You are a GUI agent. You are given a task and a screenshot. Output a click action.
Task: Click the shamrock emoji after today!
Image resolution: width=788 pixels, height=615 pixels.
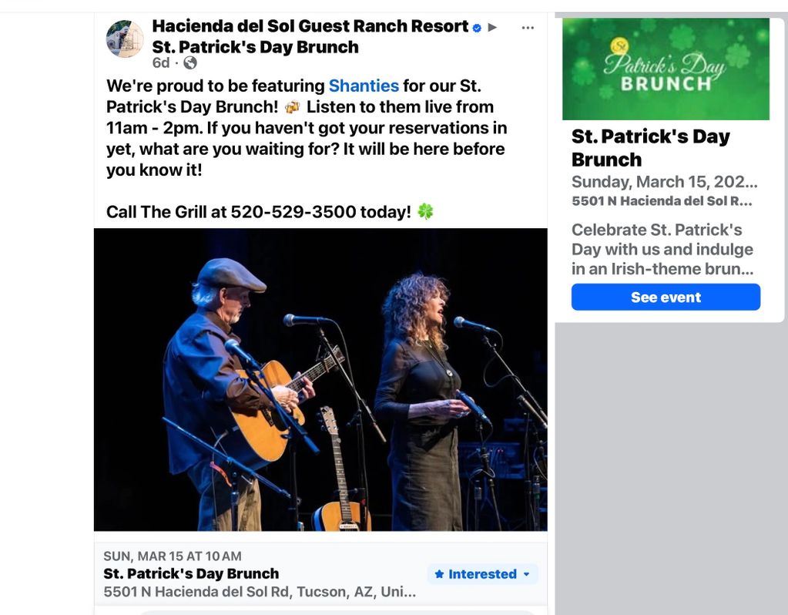[425, 212]
